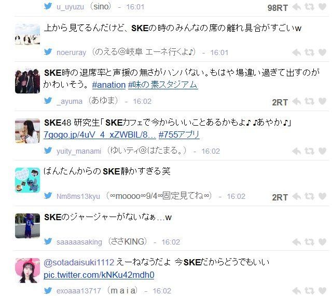Image resolution: width=332 pixels, height=296 pixels.
Task: Like the u_uyuzu tweet with 98RT
Action: point(322,7)
